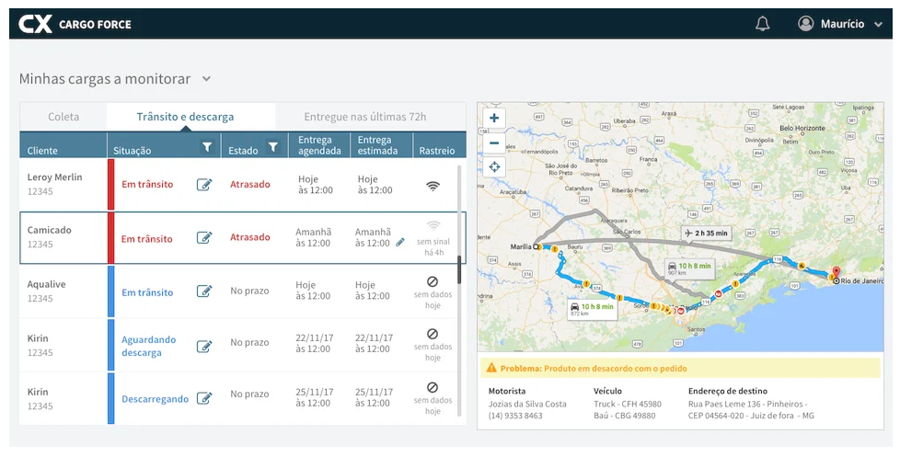Click the Aguardando descarga status link

pyautogui.click(x=149, y=346)
